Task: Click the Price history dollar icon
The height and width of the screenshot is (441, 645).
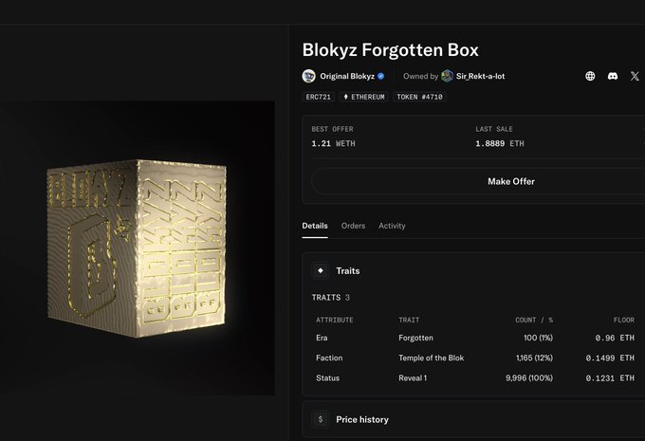Action: (321, 419)
